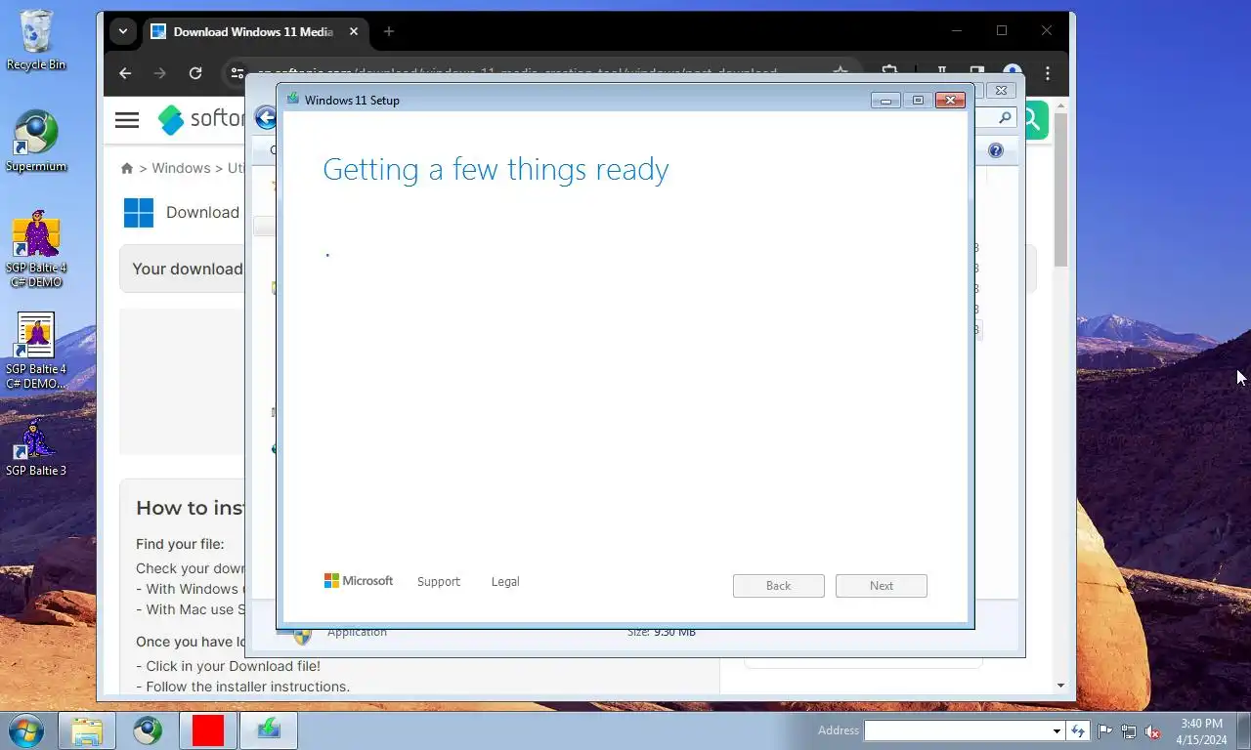Switch to Supermium browser in the taskbar
Viewport: 1251px width, 750px height.
point(148,730)
